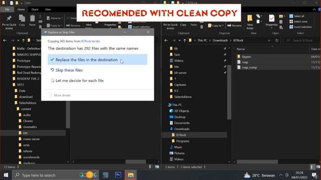Viewport: 321px width, 180px height.
Task: Open Kit in right window quick access
Action: click(x=176, y=48)
